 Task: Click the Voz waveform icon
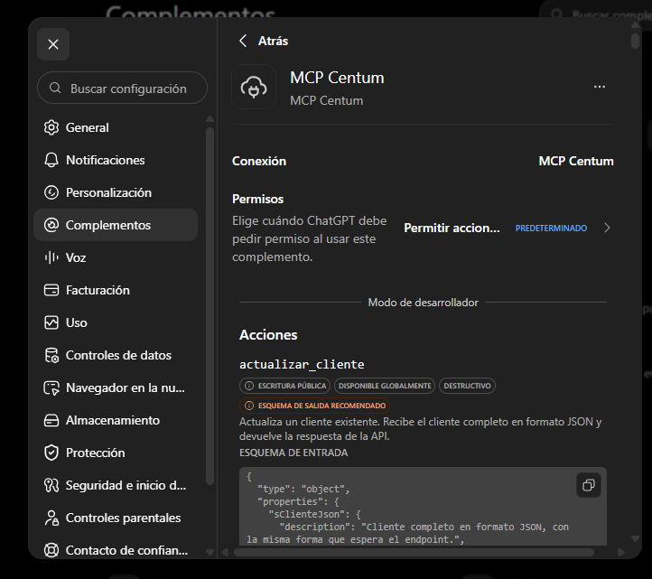(51, 257)
